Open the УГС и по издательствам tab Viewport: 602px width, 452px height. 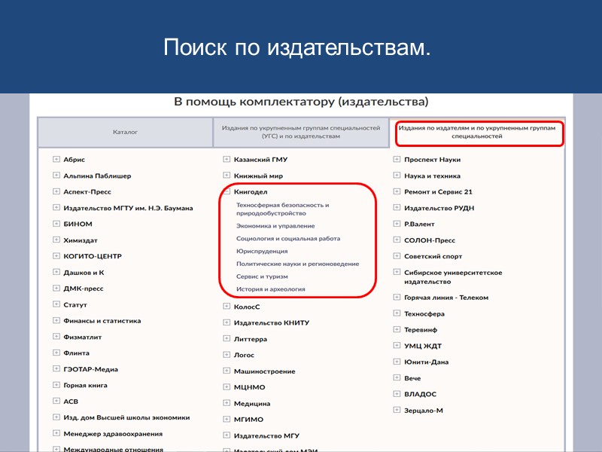pyautogui.click(x=301, y=132)
